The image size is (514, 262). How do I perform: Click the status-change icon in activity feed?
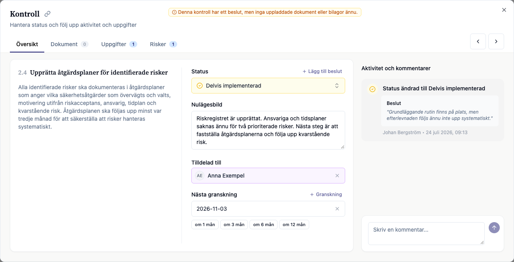pos(372,90)
